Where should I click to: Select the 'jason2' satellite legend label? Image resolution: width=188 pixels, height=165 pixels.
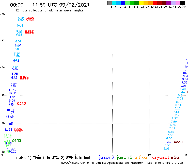point(107,157)
